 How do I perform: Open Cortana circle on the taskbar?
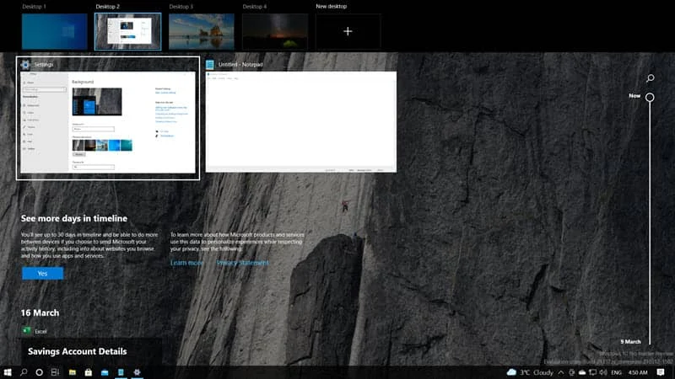pyautogui.click(x=39, y=372)
